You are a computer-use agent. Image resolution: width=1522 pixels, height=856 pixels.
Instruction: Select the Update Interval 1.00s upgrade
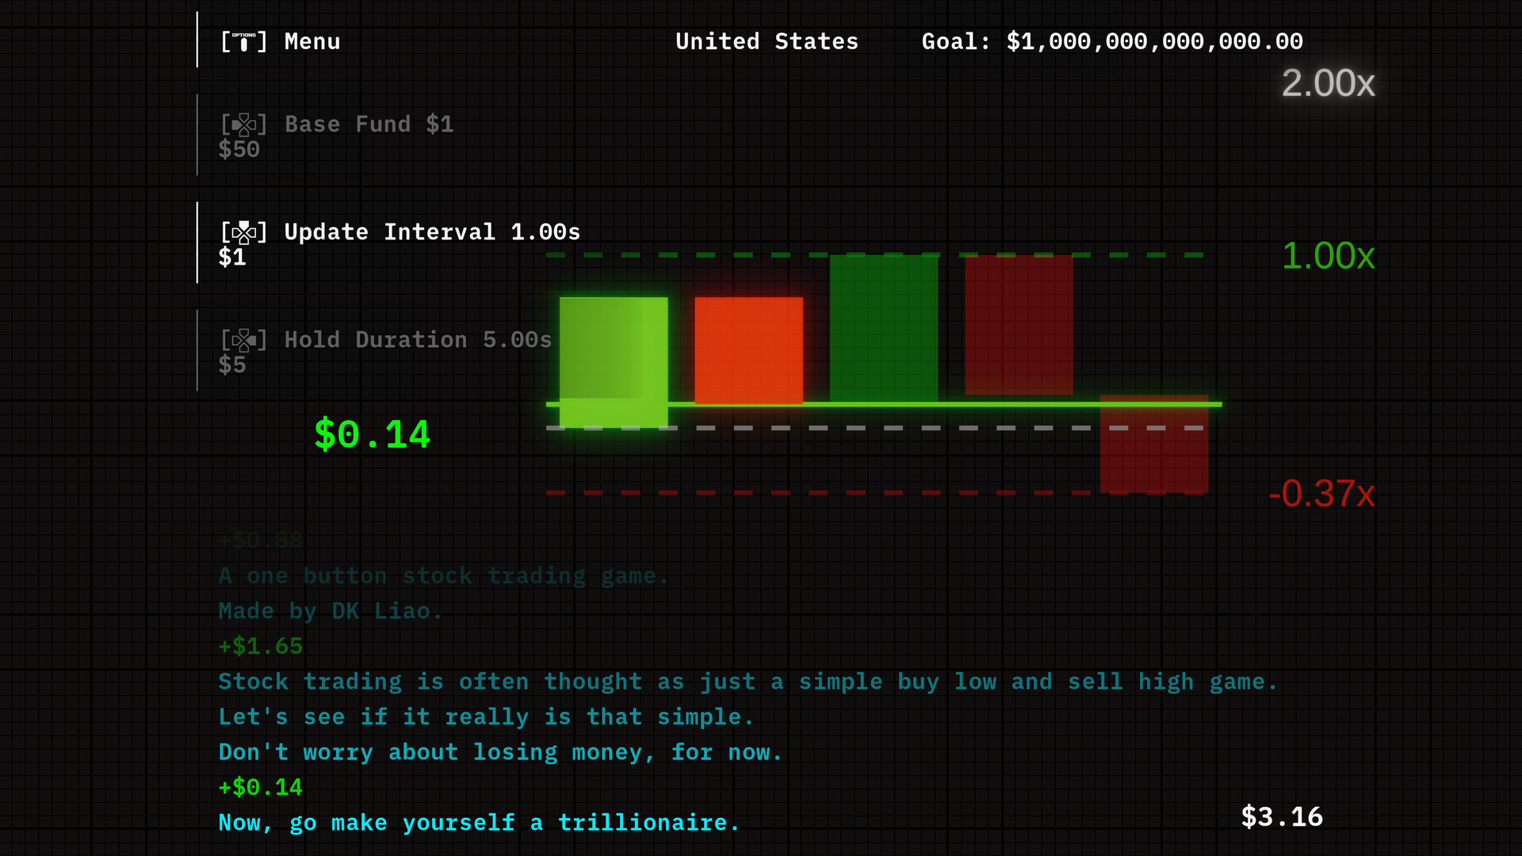click(432, 232)
